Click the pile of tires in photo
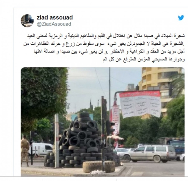 click(81, 140)
